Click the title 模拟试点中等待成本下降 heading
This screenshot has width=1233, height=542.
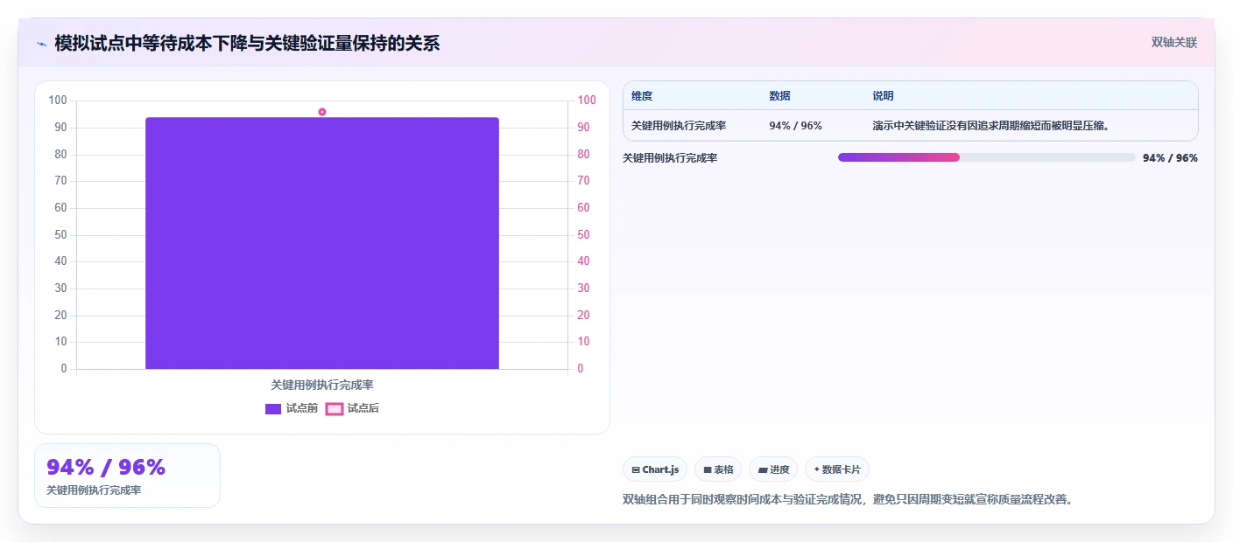pos(247,43)
